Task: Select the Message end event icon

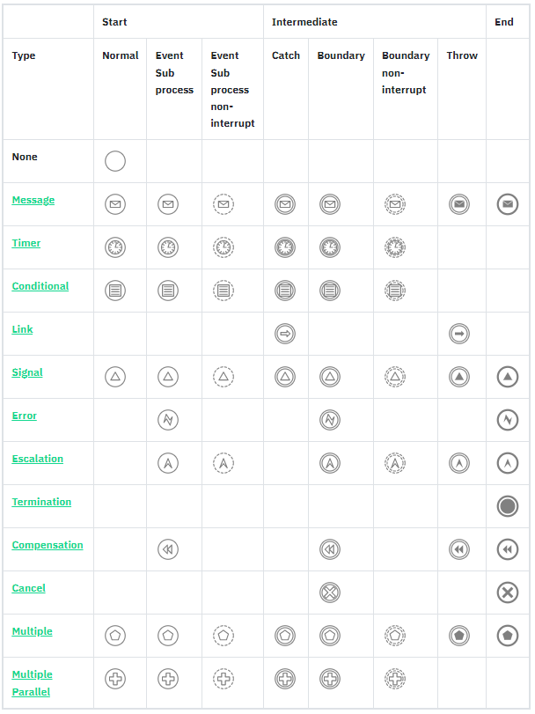Action: coord(507,205)
